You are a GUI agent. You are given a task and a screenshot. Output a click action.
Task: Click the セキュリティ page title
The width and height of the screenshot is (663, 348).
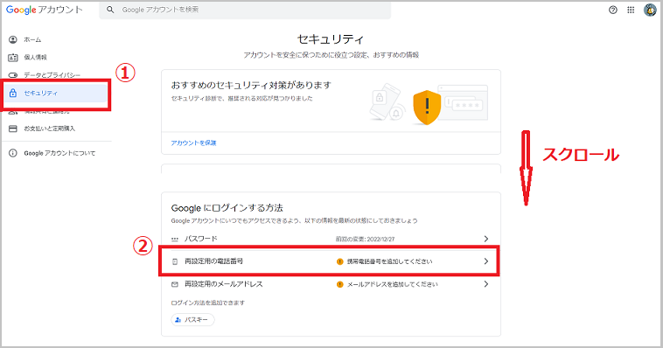[331, 39]
